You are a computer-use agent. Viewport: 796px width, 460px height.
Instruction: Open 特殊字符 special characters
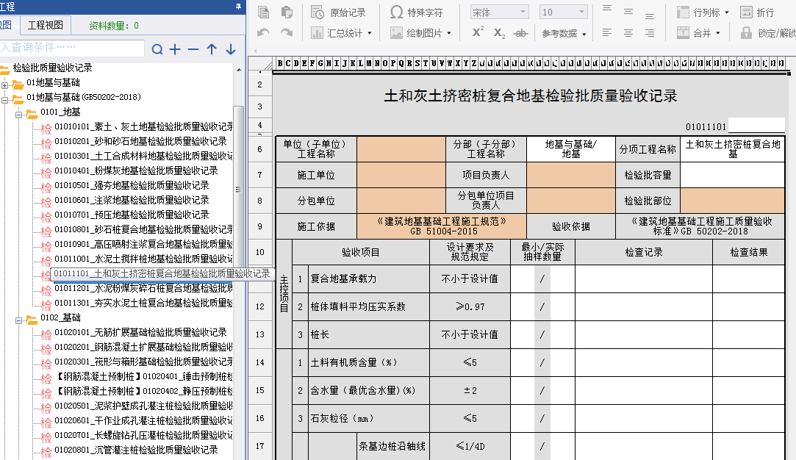click(417, 12)
